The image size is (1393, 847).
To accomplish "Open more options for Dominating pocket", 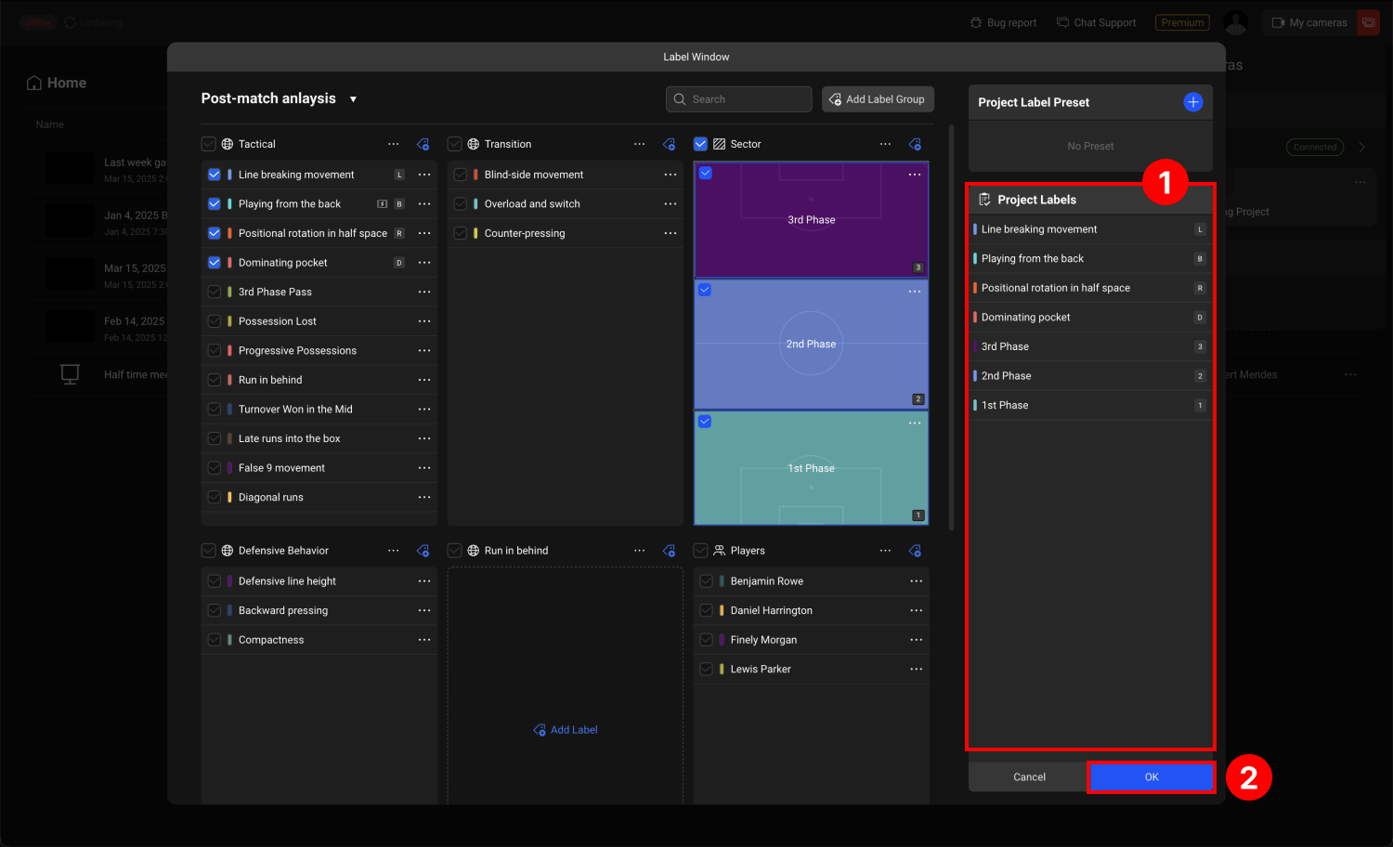I will click(424, 263).
